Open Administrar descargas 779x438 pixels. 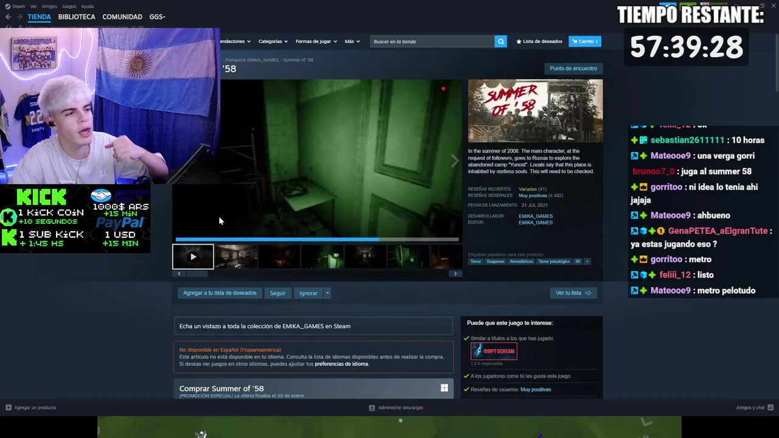(x=396, y=408)
